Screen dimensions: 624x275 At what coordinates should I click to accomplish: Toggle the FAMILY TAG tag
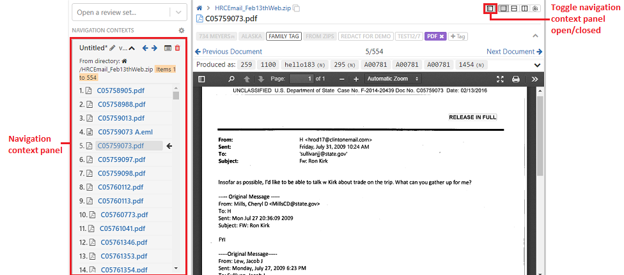pos(284,36)
